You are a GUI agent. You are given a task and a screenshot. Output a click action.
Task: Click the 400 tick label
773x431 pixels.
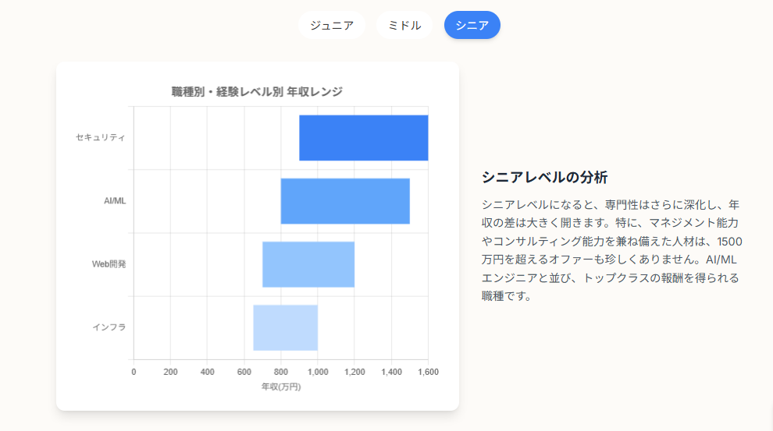[x=207, y=372]
